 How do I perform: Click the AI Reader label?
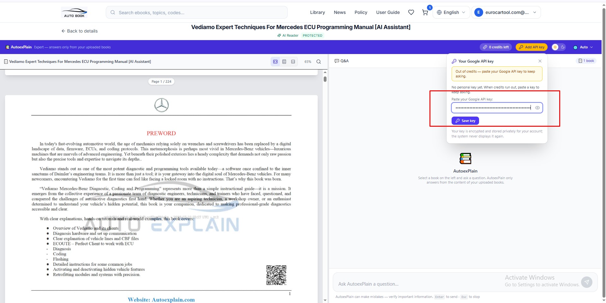tap(288, 35)
